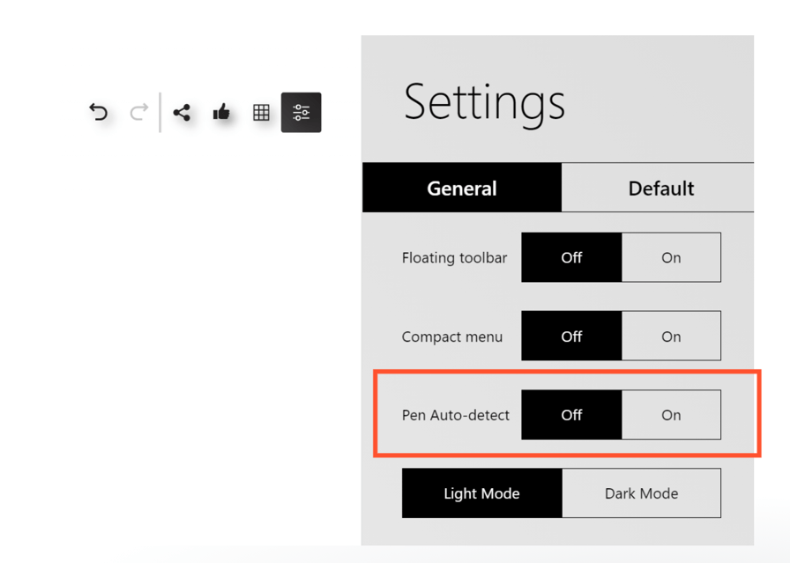Open the Default settings tab
790x563 pixels.
[x=660, y=188]
